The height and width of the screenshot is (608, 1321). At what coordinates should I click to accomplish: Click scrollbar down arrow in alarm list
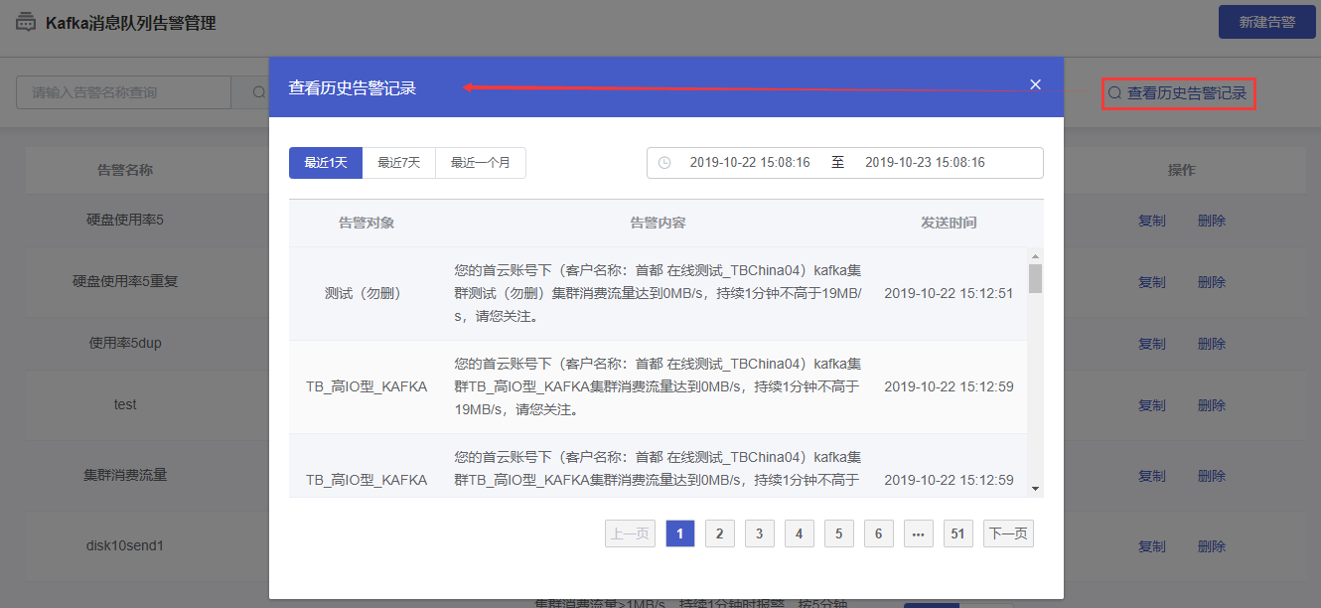(1035, 488)
